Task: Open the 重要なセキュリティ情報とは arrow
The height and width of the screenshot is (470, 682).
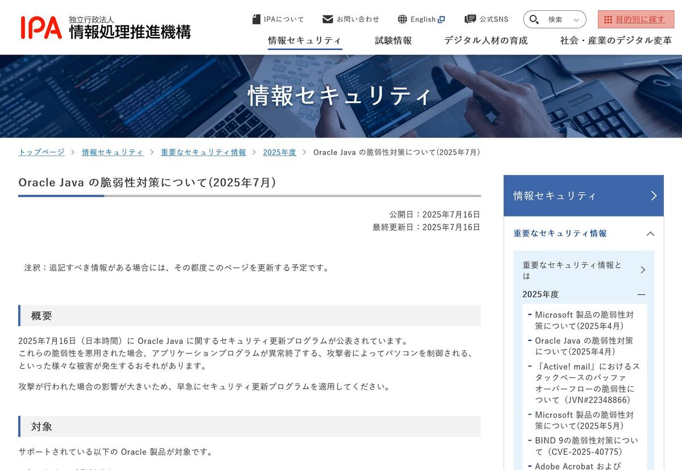Action: pos(643,270)
